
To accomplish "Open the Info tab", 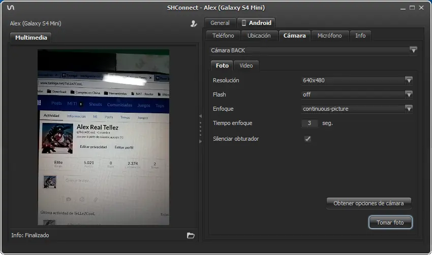I will coord(360,36).
